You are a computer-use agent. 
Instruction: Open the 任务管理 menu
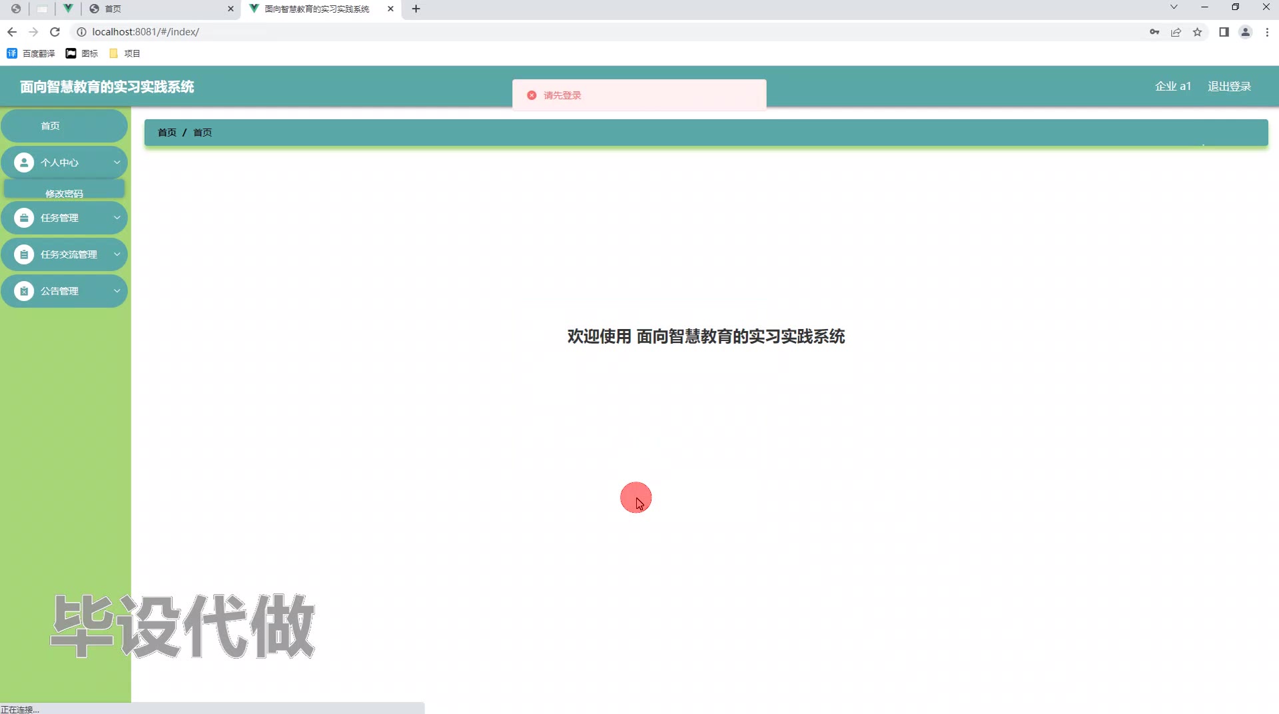tap(64, 218)
